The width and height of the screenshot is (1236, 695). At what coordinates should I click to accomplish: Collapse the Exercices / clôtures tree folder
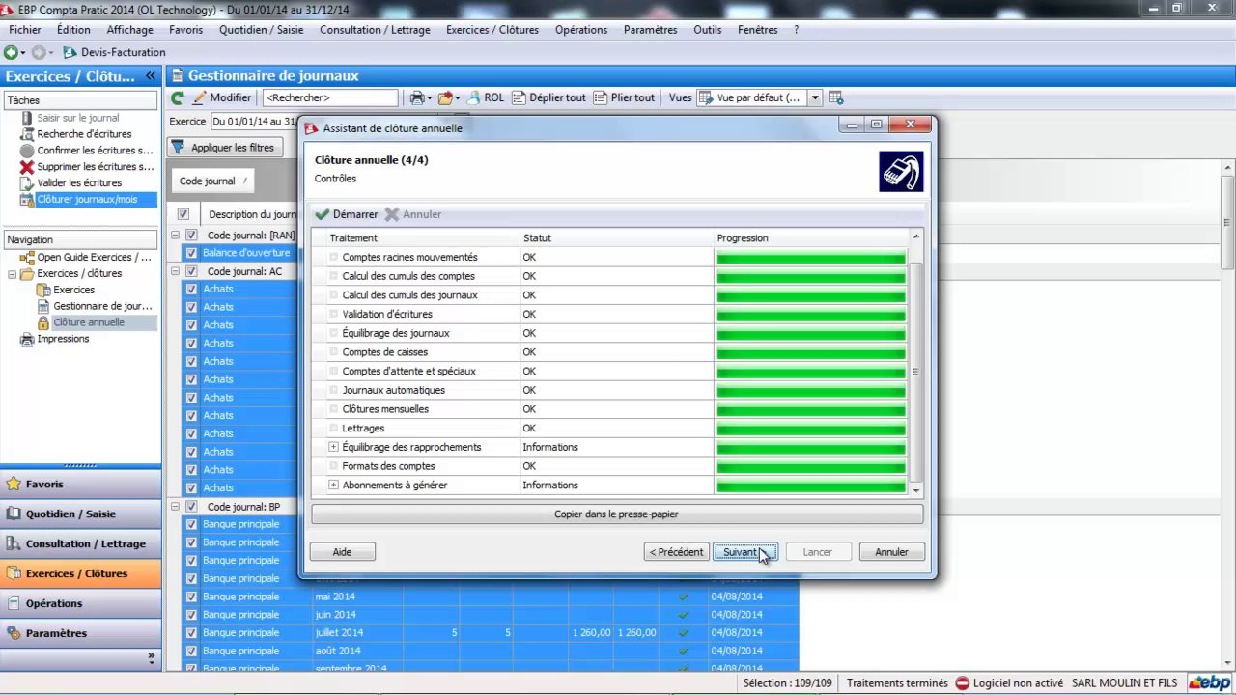pyautogui.click(x=12, y=274)
